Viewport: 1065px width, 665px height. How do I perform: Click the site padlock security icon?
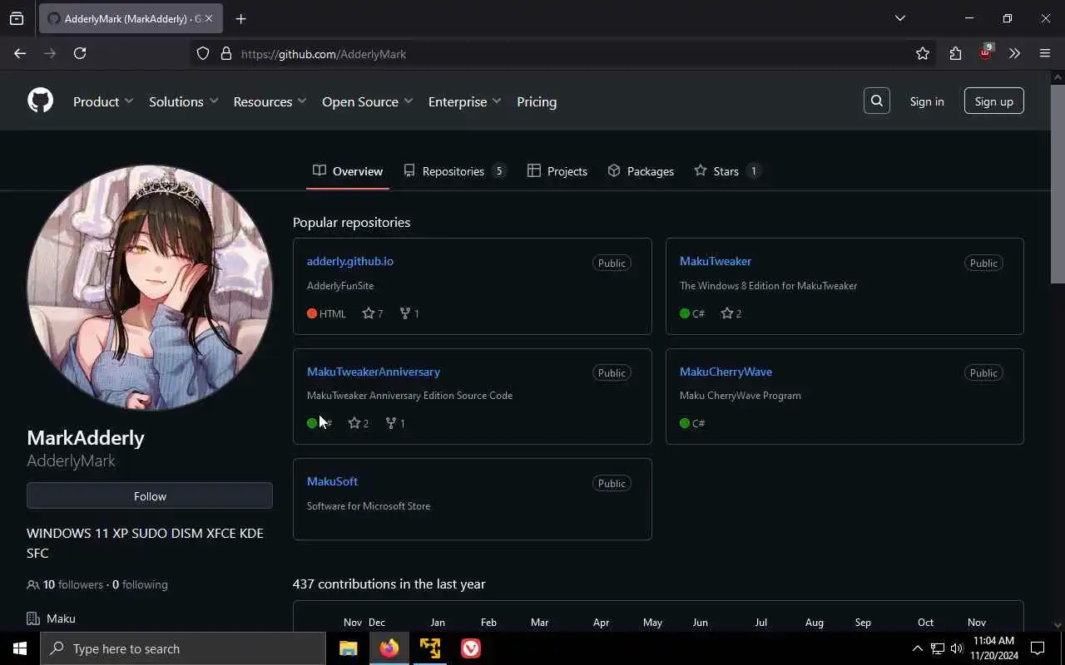pos(225,53)
